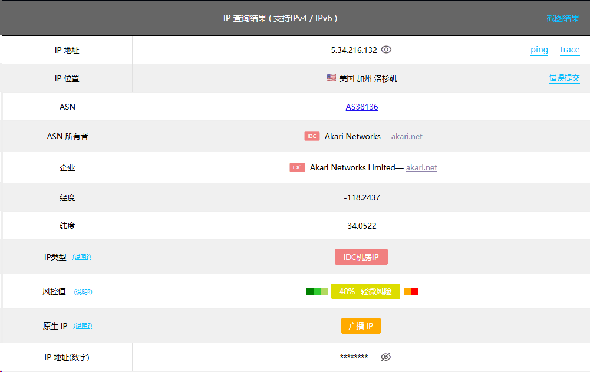Run trace on this IP
This screenshot has width=590, height=372.
click(570, 50)
